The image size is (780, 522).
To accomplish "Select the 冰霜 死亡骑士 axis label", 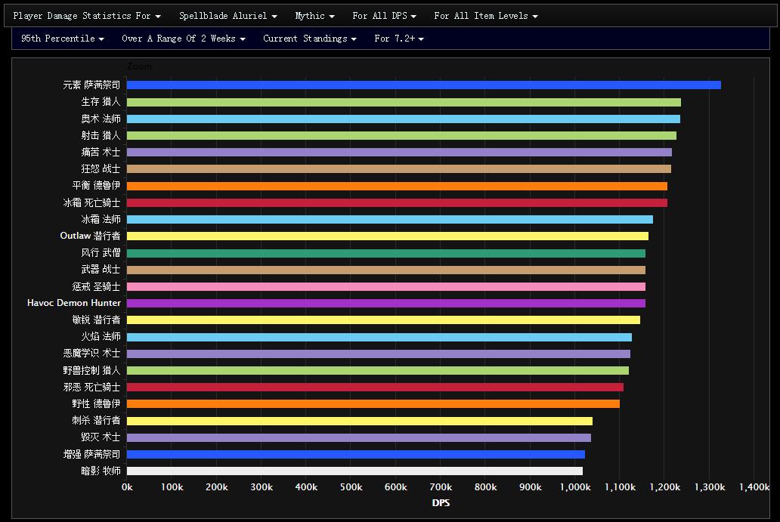I will click(91, 203).
